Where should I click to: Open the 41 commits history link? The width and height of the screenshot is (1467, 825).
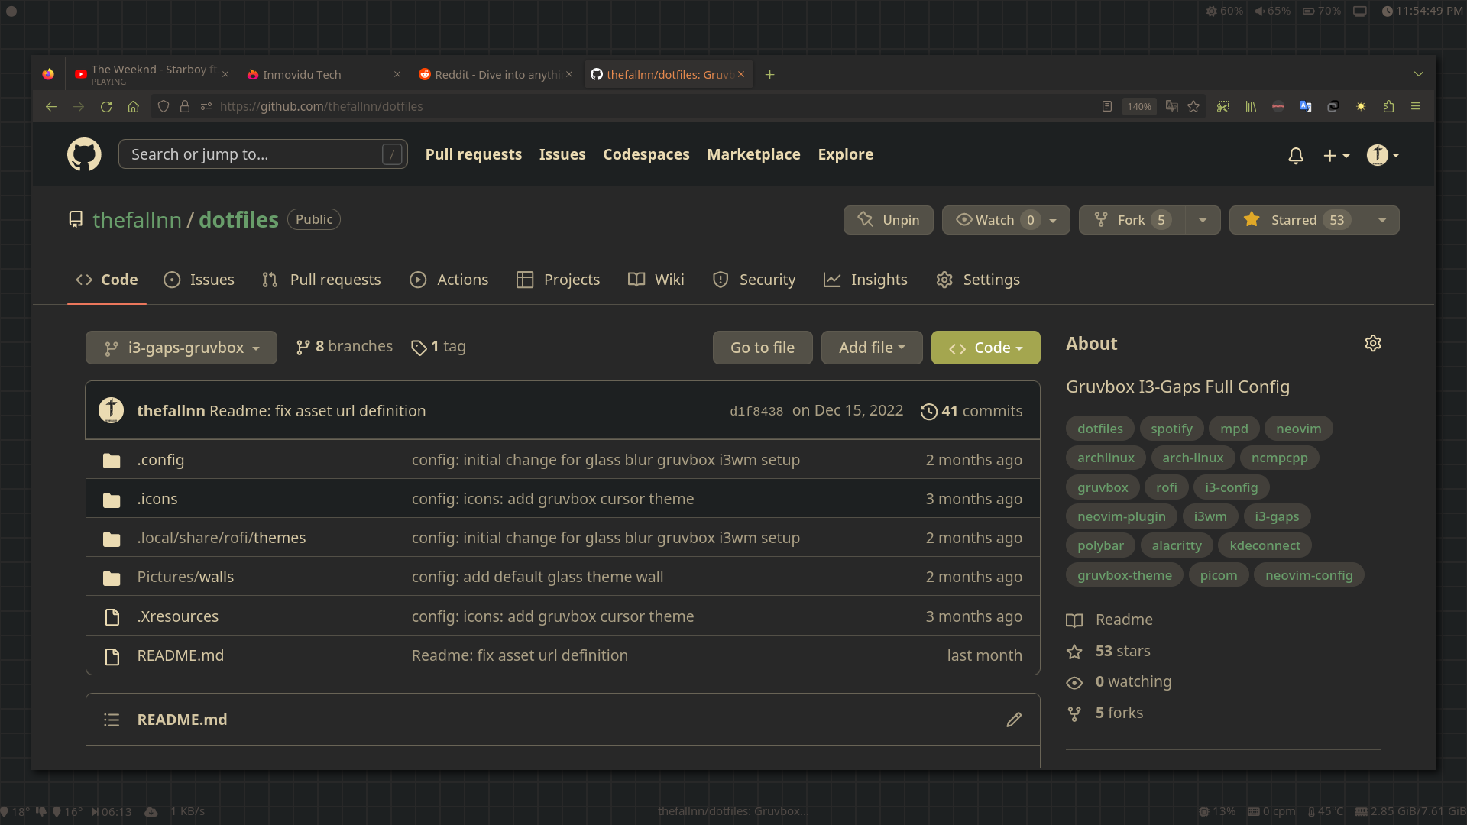pyautogui.click(x=971, y=411)
